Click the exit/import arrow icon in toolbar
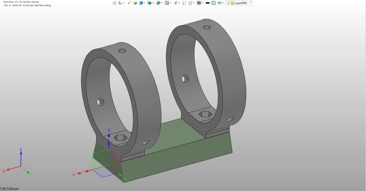Viewport: 366px width, 192px height. (x=114, y=3)
